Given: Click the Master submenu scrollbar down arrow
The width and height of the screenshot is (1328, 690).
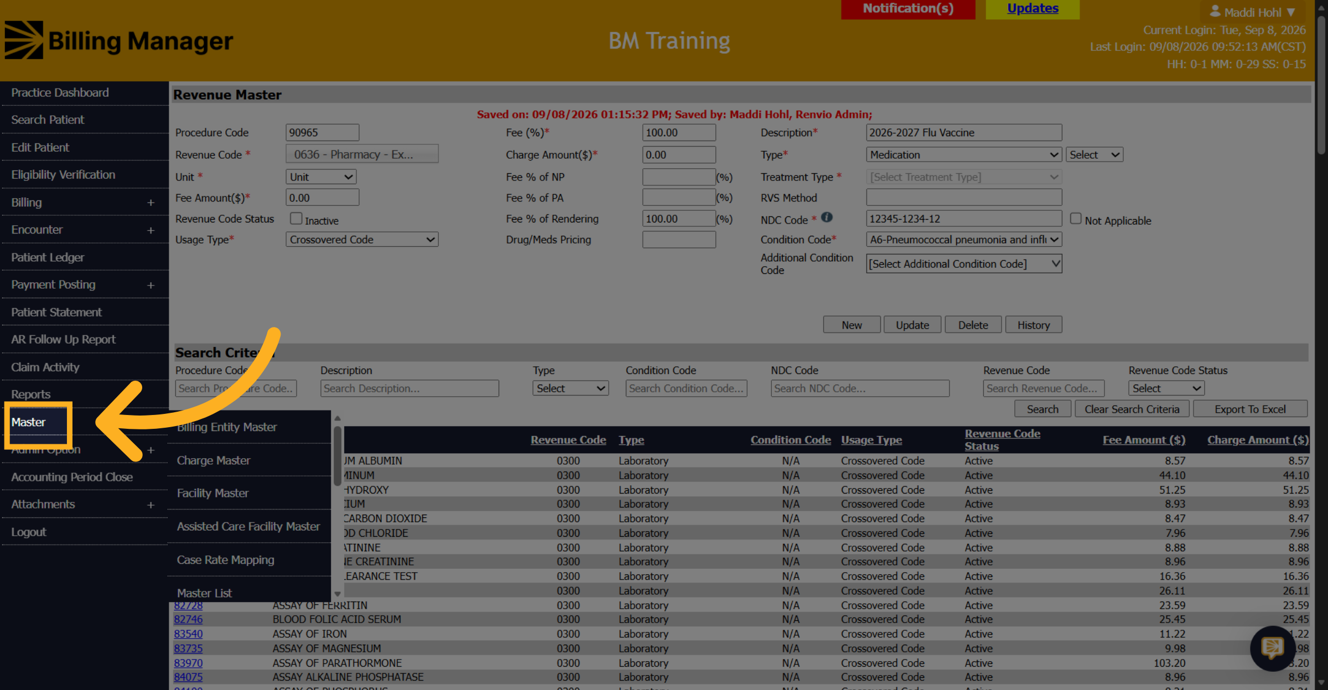Looking at the screenshot, I should (338, 594).
